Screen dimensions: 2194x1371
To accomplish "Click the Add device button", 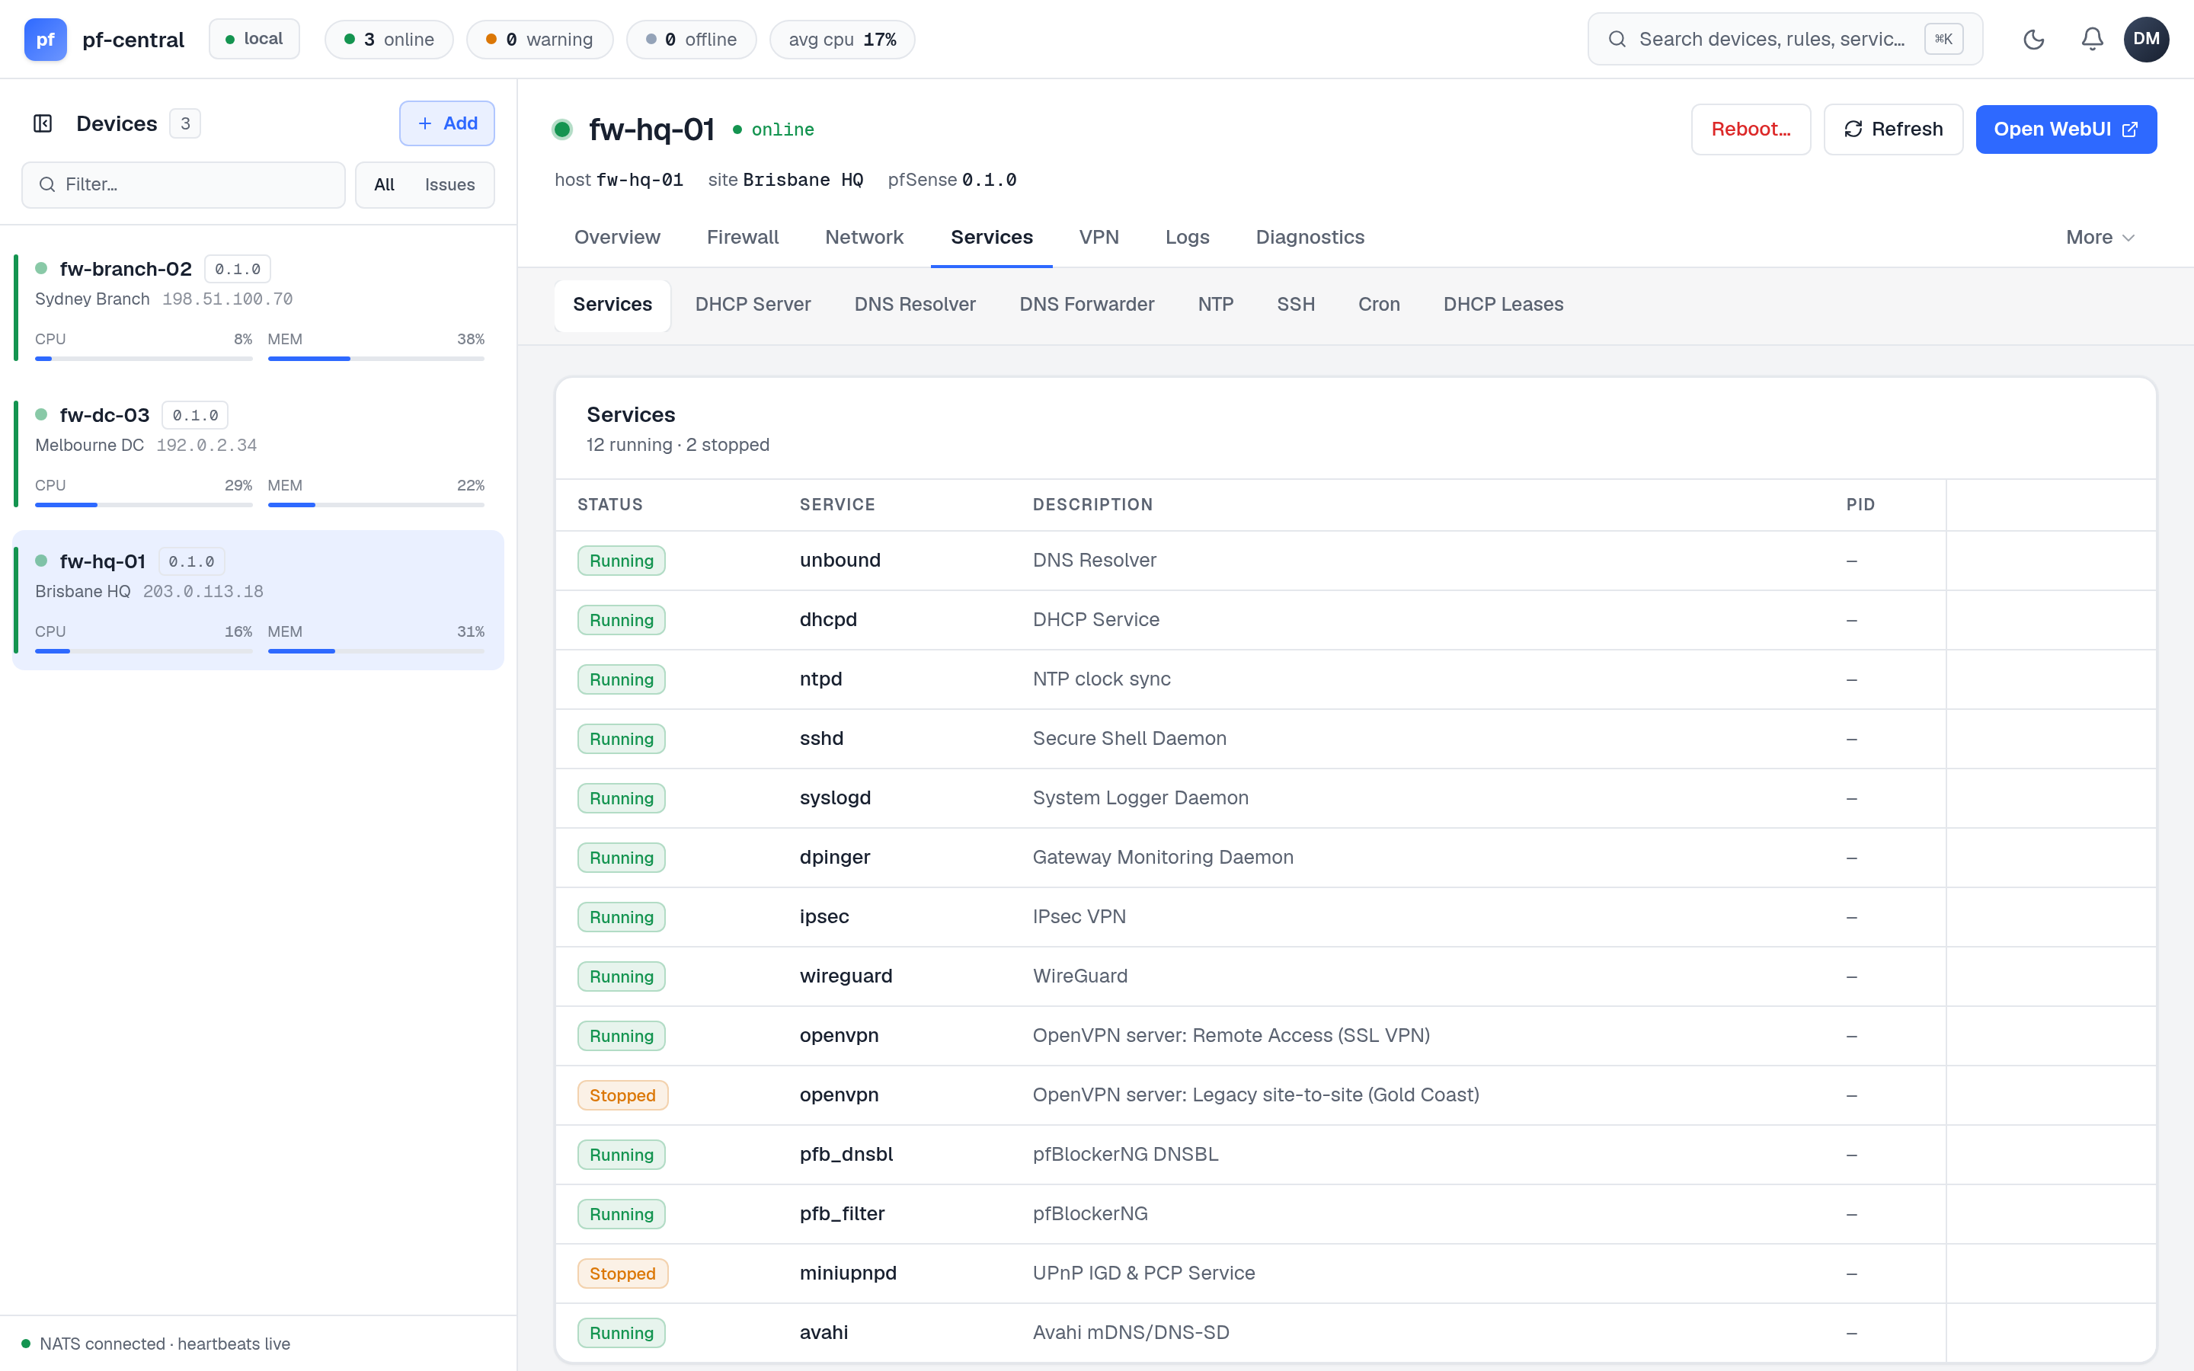I will point(447,123).
